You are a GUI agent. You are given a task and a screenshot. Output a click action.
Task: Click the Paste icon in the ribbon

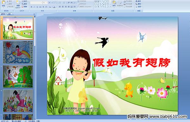[x=3, y=3]
